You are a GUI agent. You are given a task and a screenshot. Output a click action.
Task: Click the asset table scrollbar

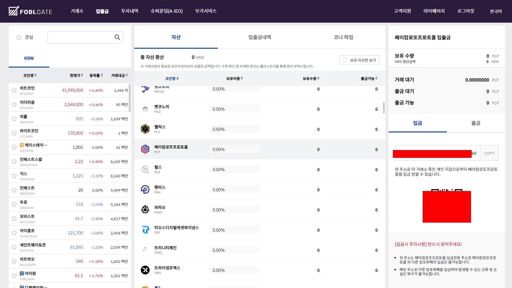click(x=384, y=108)
